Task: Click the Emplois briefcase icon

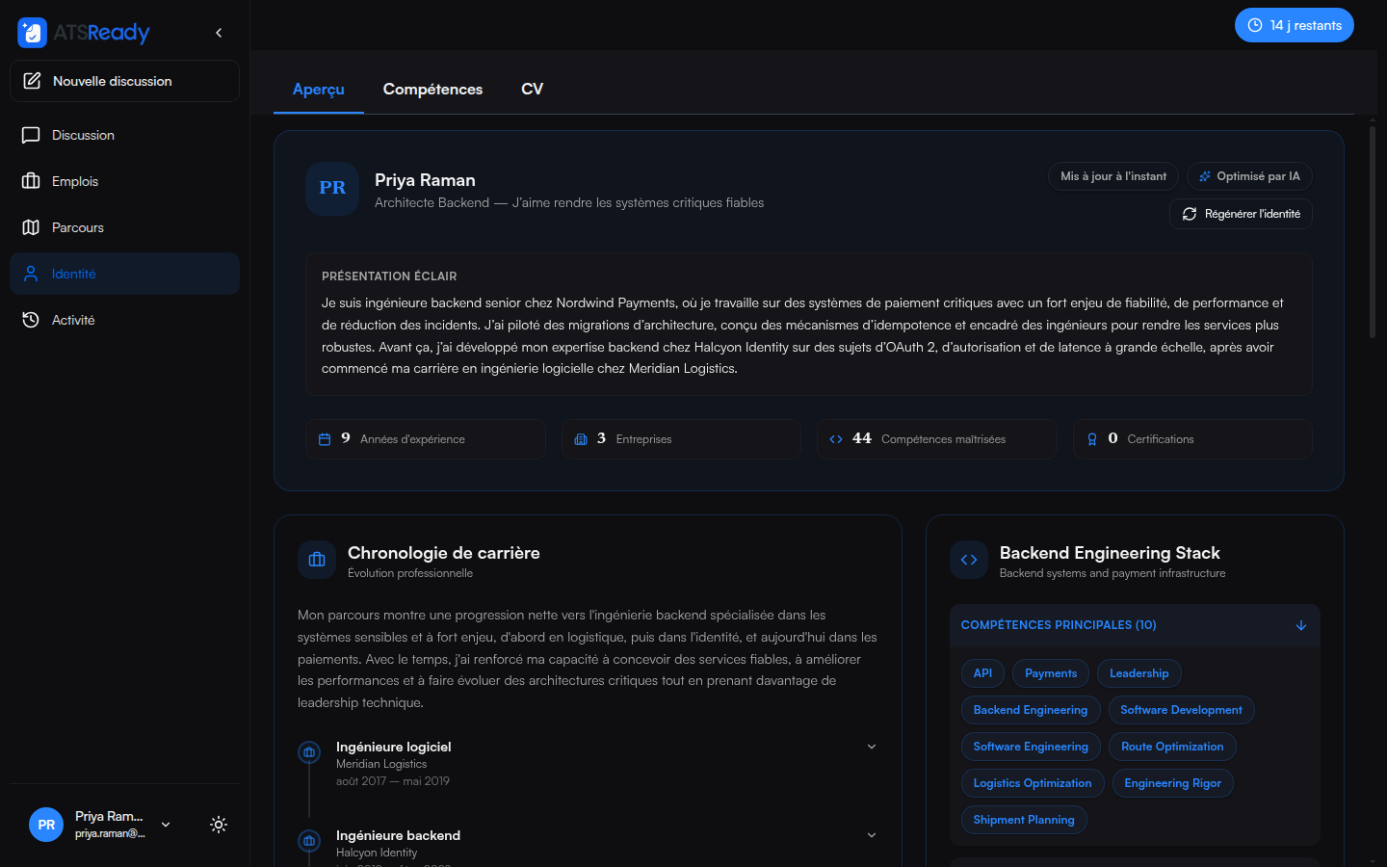Action: click(x=31, y=181)
